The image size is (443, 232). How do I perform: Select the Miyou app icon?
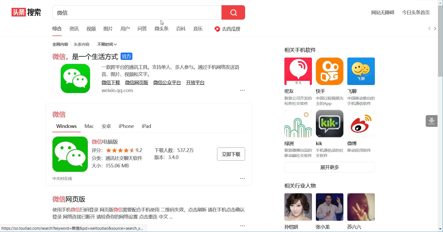point(298,71)
